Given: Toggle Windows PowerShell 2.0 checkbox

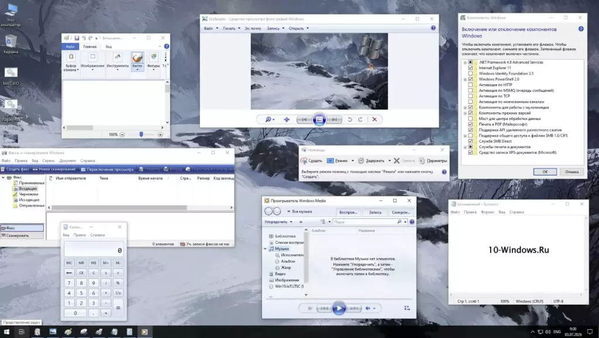Looking at the screenshot, I should [470, 79].
